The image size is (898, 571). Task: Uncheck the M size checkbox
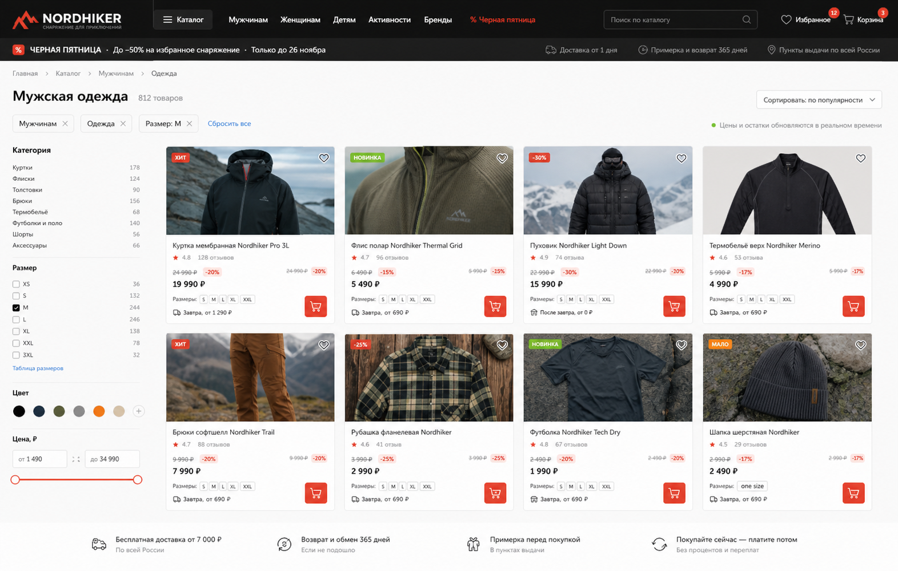click(16, 307)
